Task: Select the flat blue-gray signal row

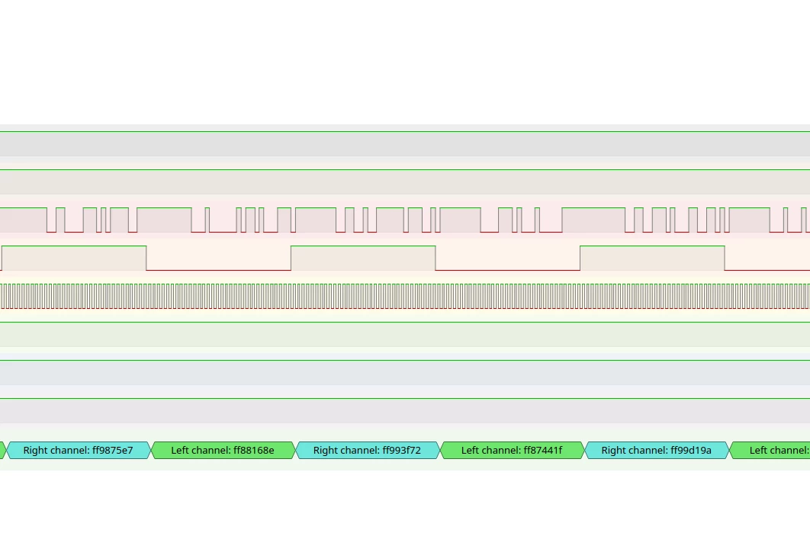Action: click(x=405, y=372)
